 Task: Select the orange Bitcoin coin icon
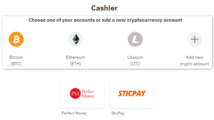pyautogui.click(x=16, y=39)
